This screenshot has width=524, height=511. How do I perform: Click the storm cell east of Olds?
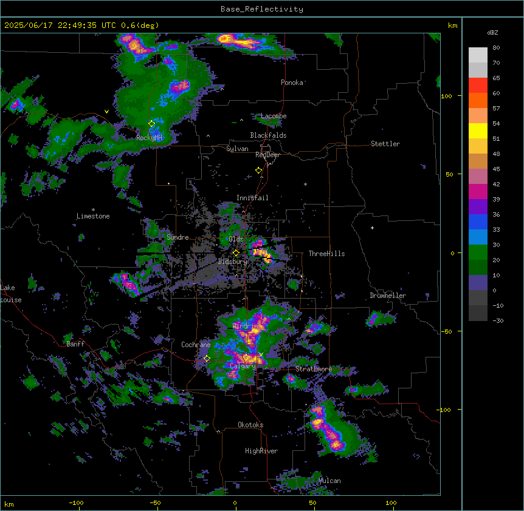click(263, 252)
